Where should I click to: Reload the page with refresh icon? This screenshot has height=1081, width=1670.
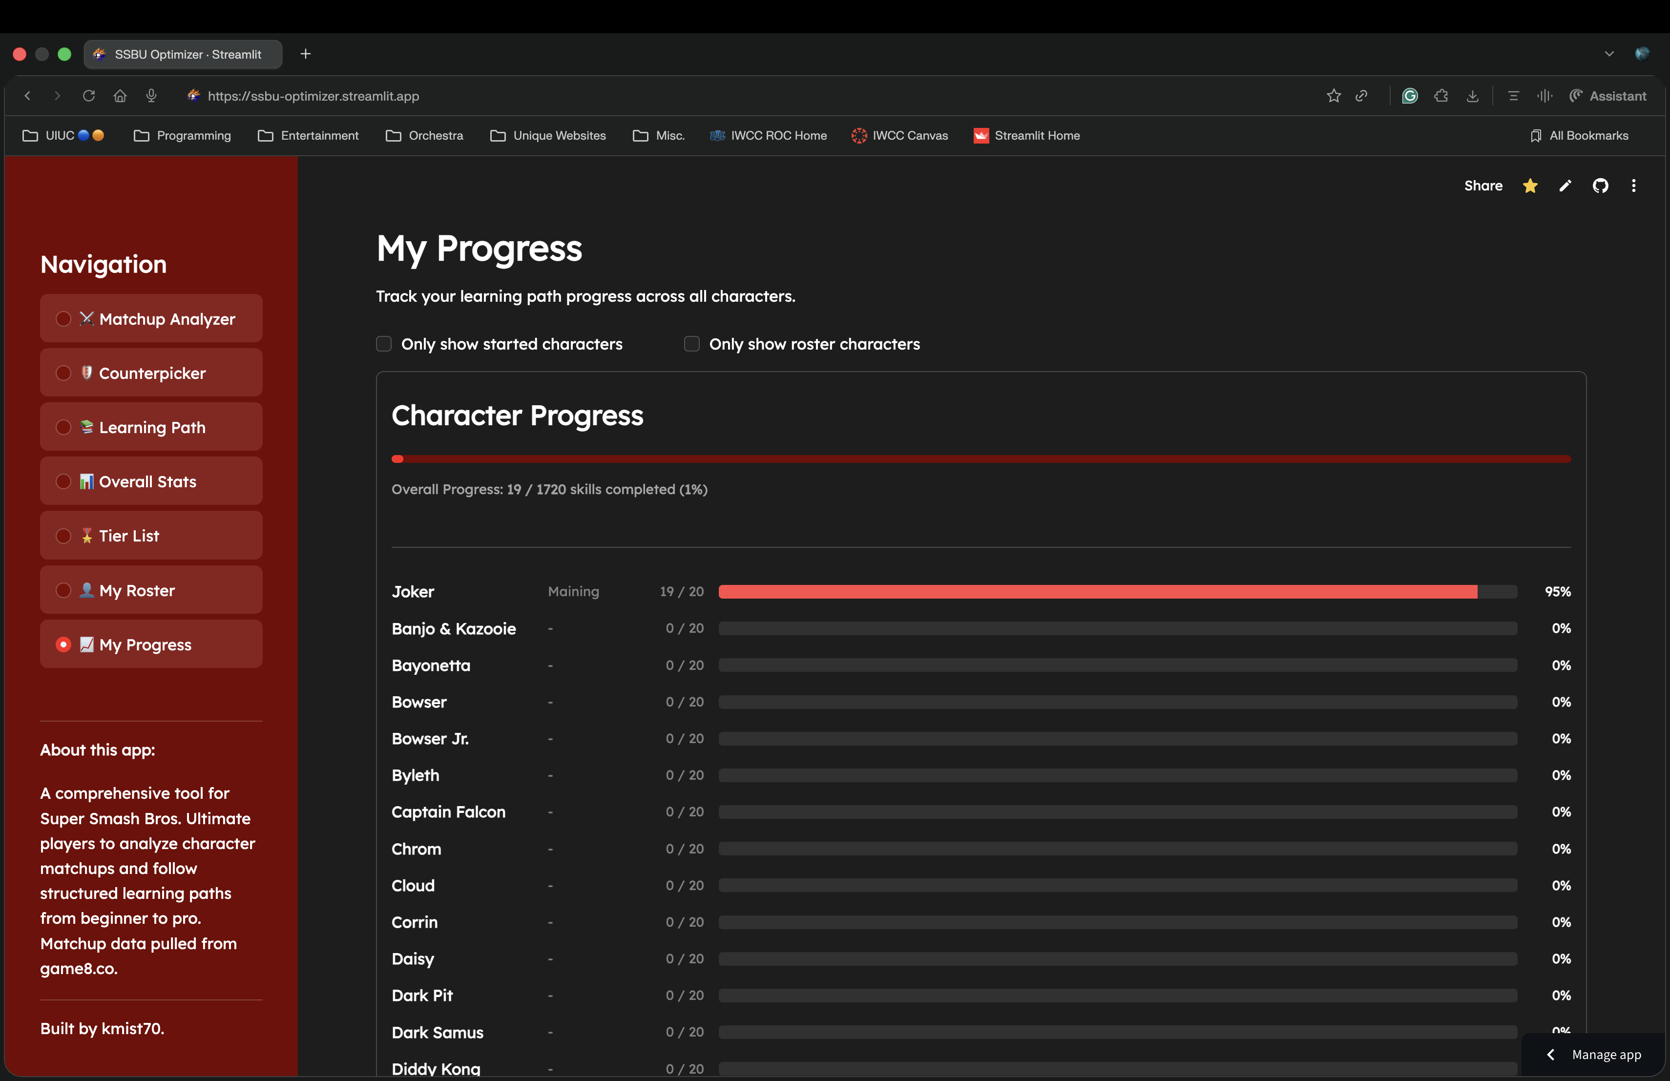click(88, 96)
